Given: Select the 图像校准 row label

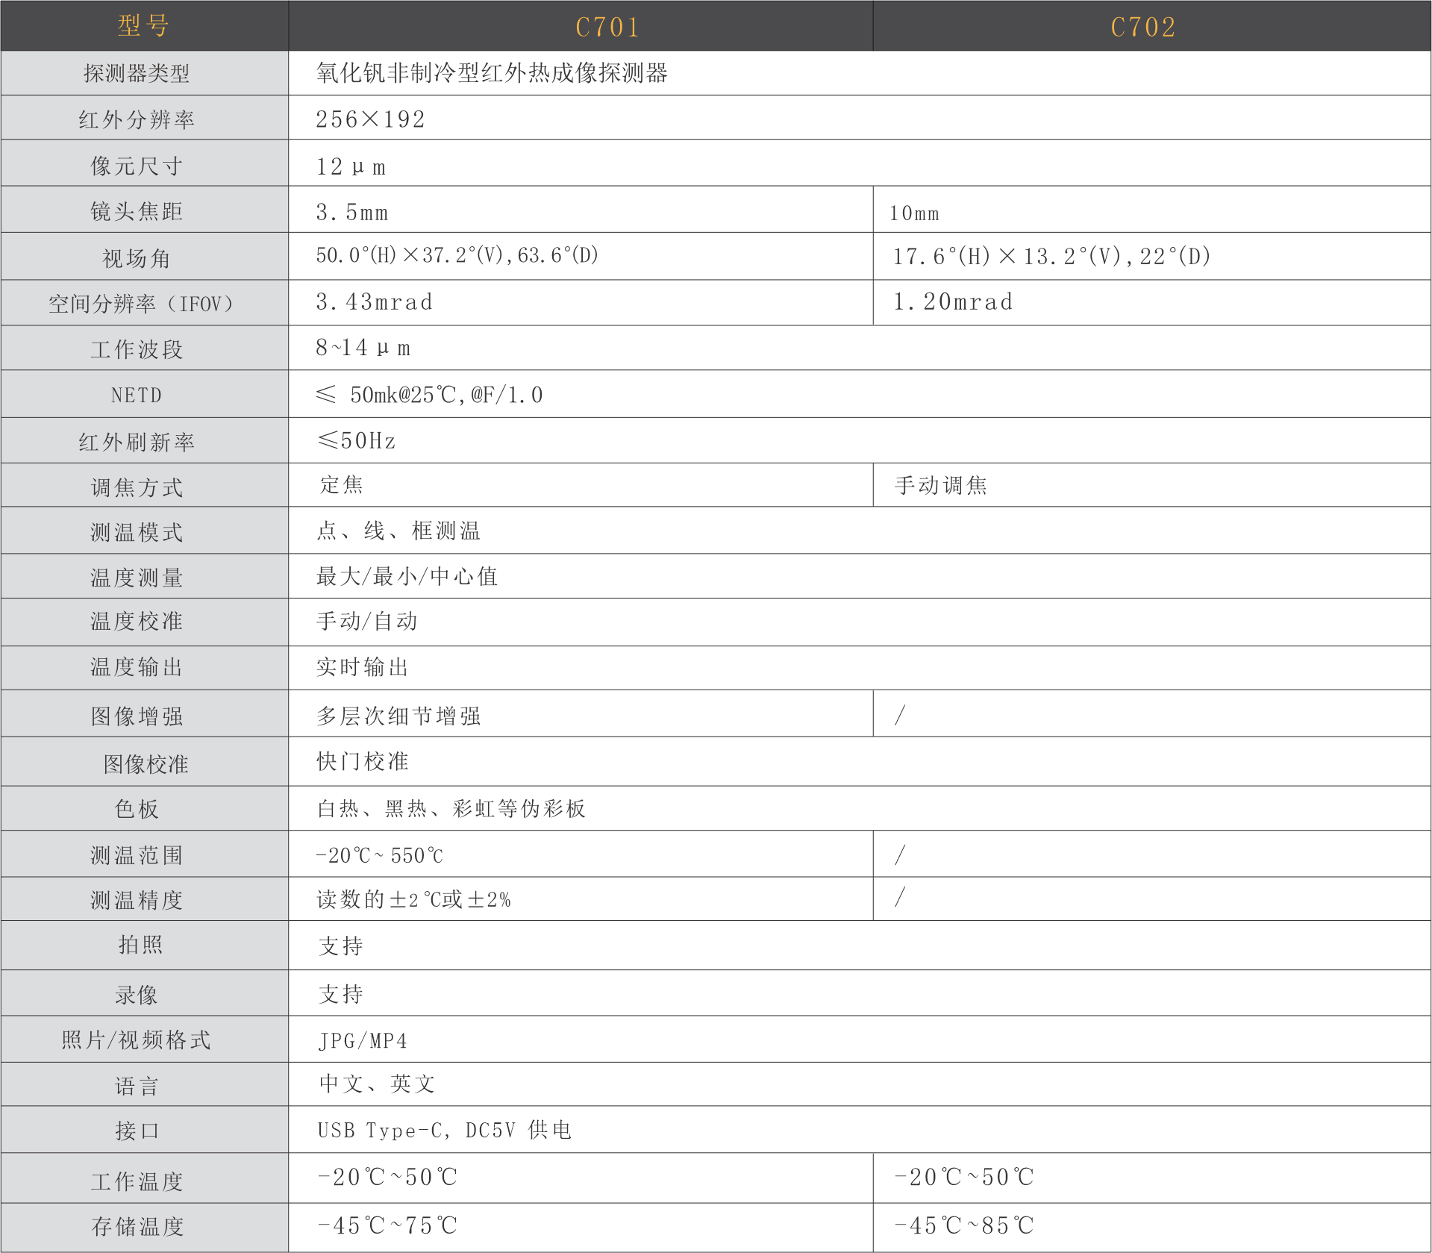Looking at the screenshot, I should coord(146,763).
